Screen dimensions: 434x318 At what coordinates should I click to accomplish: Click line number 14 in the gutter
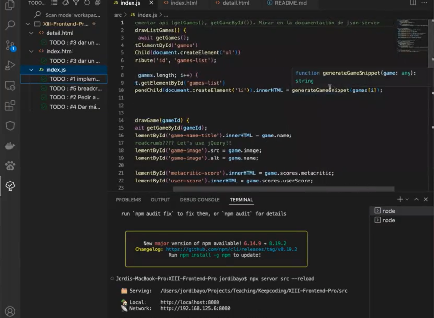point(121,120)
